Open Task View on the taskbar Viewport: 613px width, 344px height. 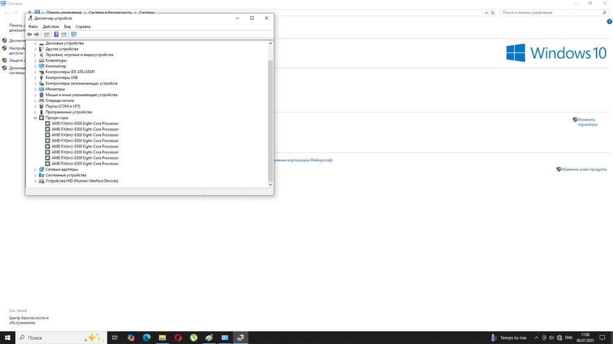[115, 338]
